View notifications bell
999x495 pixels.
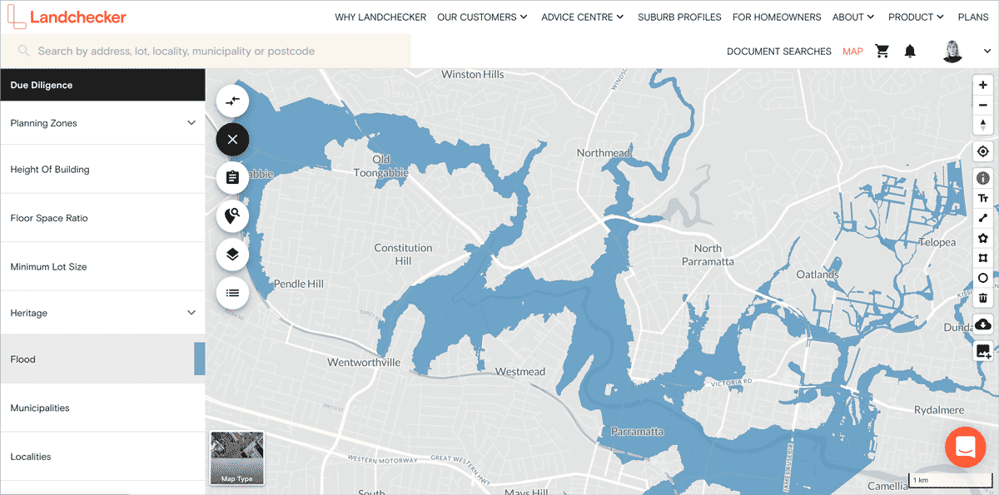coord(910,51)
